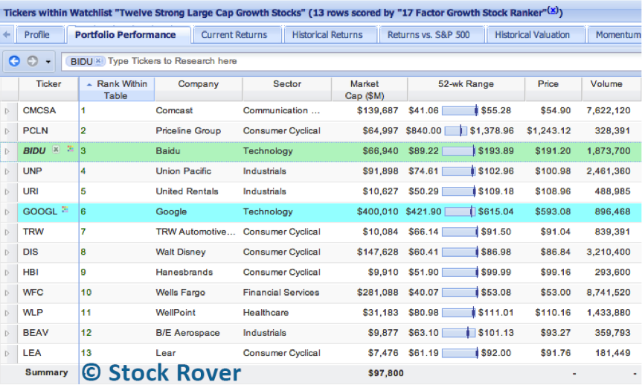Click the Healthcare sector cell for WellPoint

[x=266, y=313]
